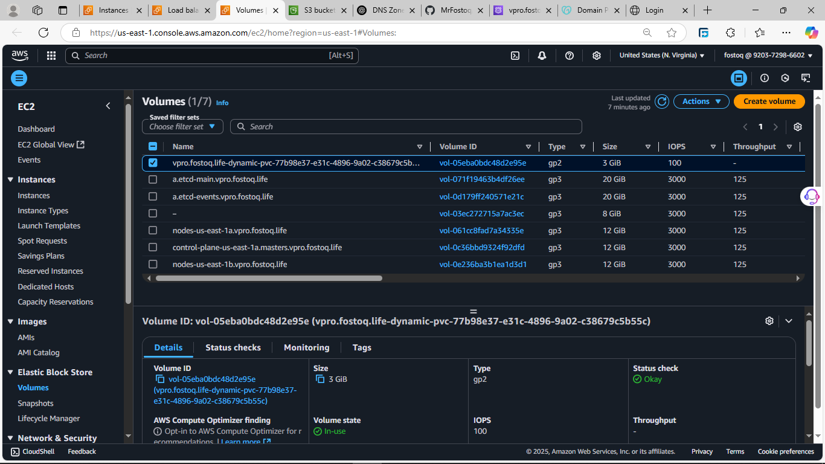
Task: Select the nodes-us-east-1a volume checkbox
Action: click(153, 230)
